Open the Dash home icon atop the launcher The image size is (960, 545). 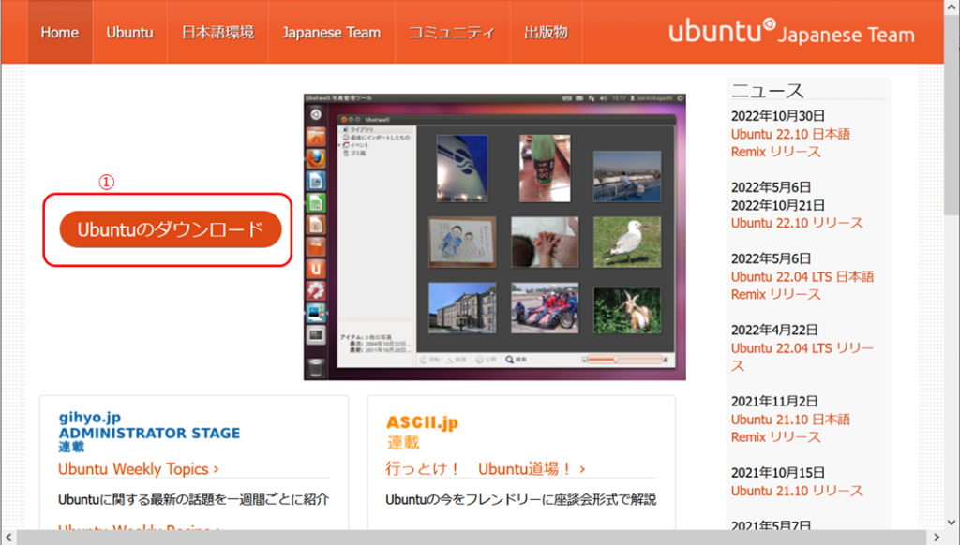[317, 114]
